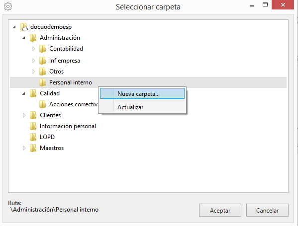The height and width of the screenshot is (226, 298).
Task: Collapse the docuodemoesp root node
Action: 14,27
